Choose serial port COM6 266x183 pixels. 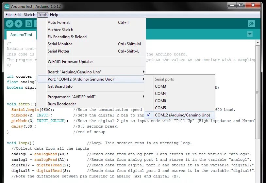click(x=179, y=101)
